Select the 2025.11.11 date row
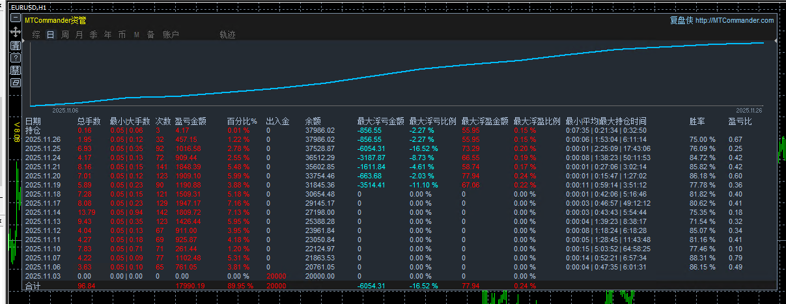 43,240
